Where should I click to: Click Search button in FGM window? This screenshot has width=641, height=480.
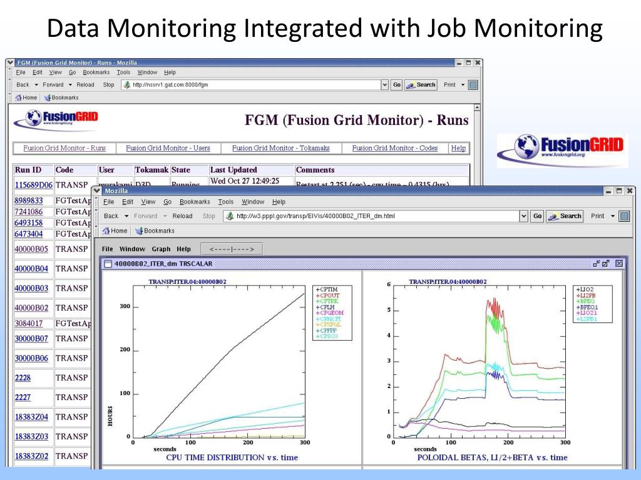click(421, 85)
